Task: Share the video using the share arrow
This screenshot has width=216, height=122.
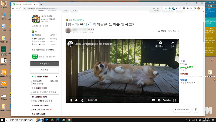Action: click(x=172, y=44)
